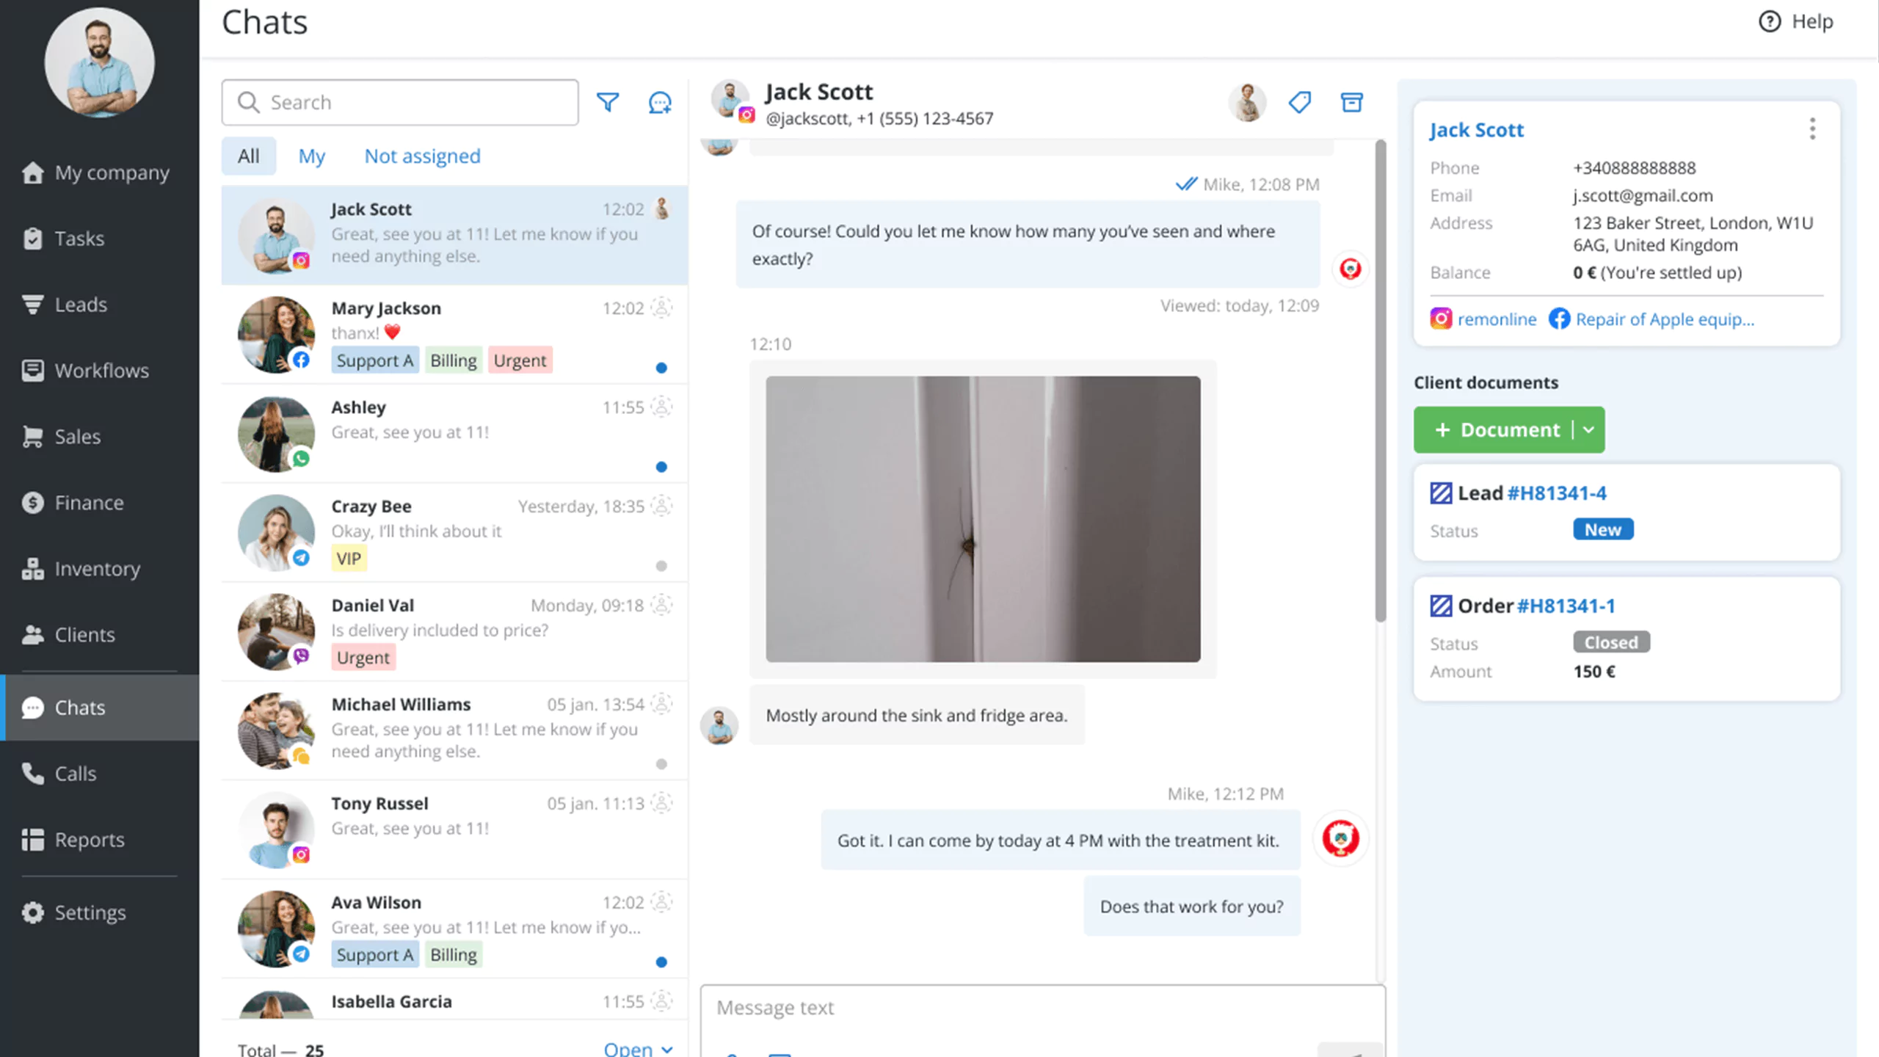Toggle unread dot on Ashley chat
Viewport: 1879px width, 1057px height.
click(x=661, y=467)
